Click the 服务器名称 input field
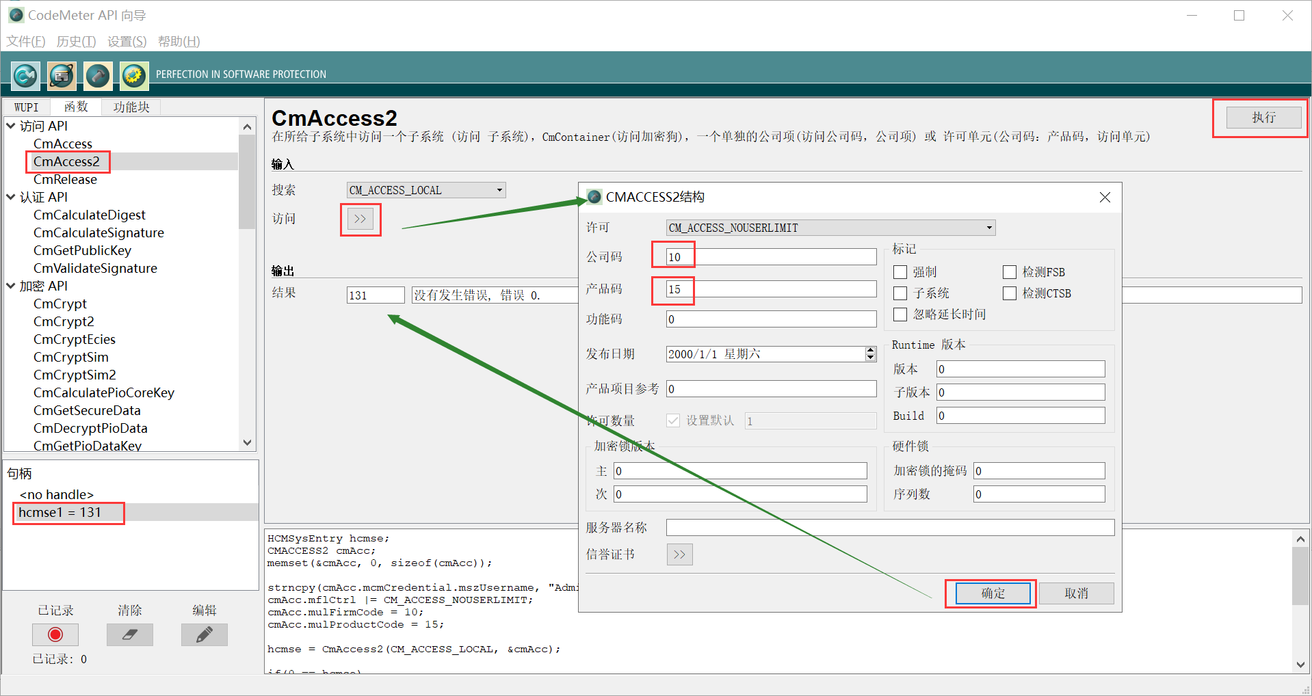 coord(890,528)
